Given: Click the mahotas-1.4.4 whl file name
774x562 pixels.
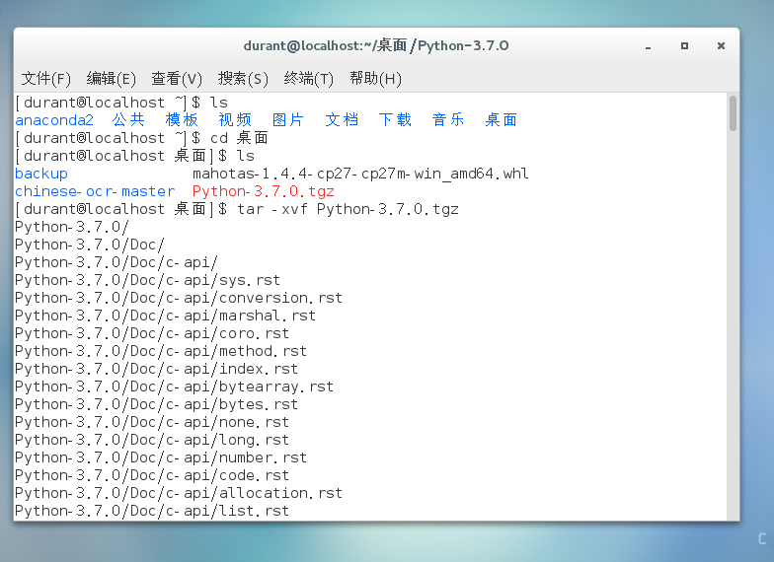Looking at the screenshot, I should 361,174.
